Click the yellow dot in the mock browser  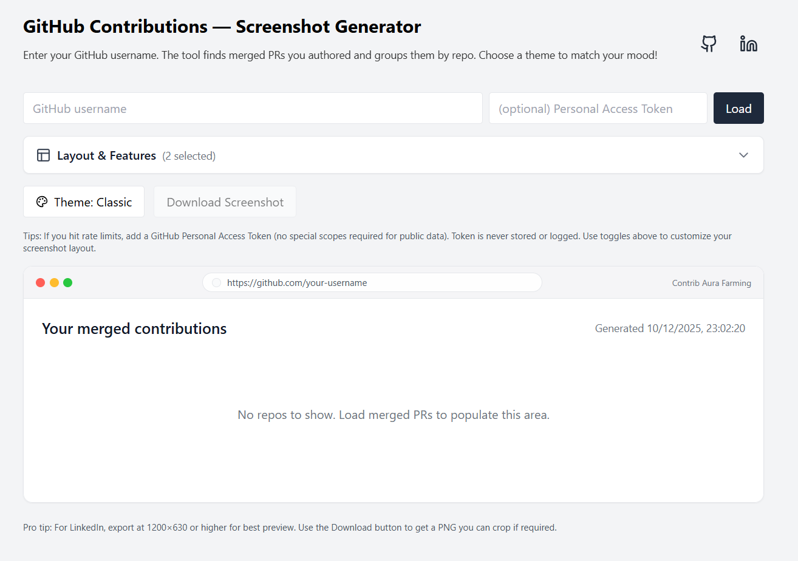(54, 282)
